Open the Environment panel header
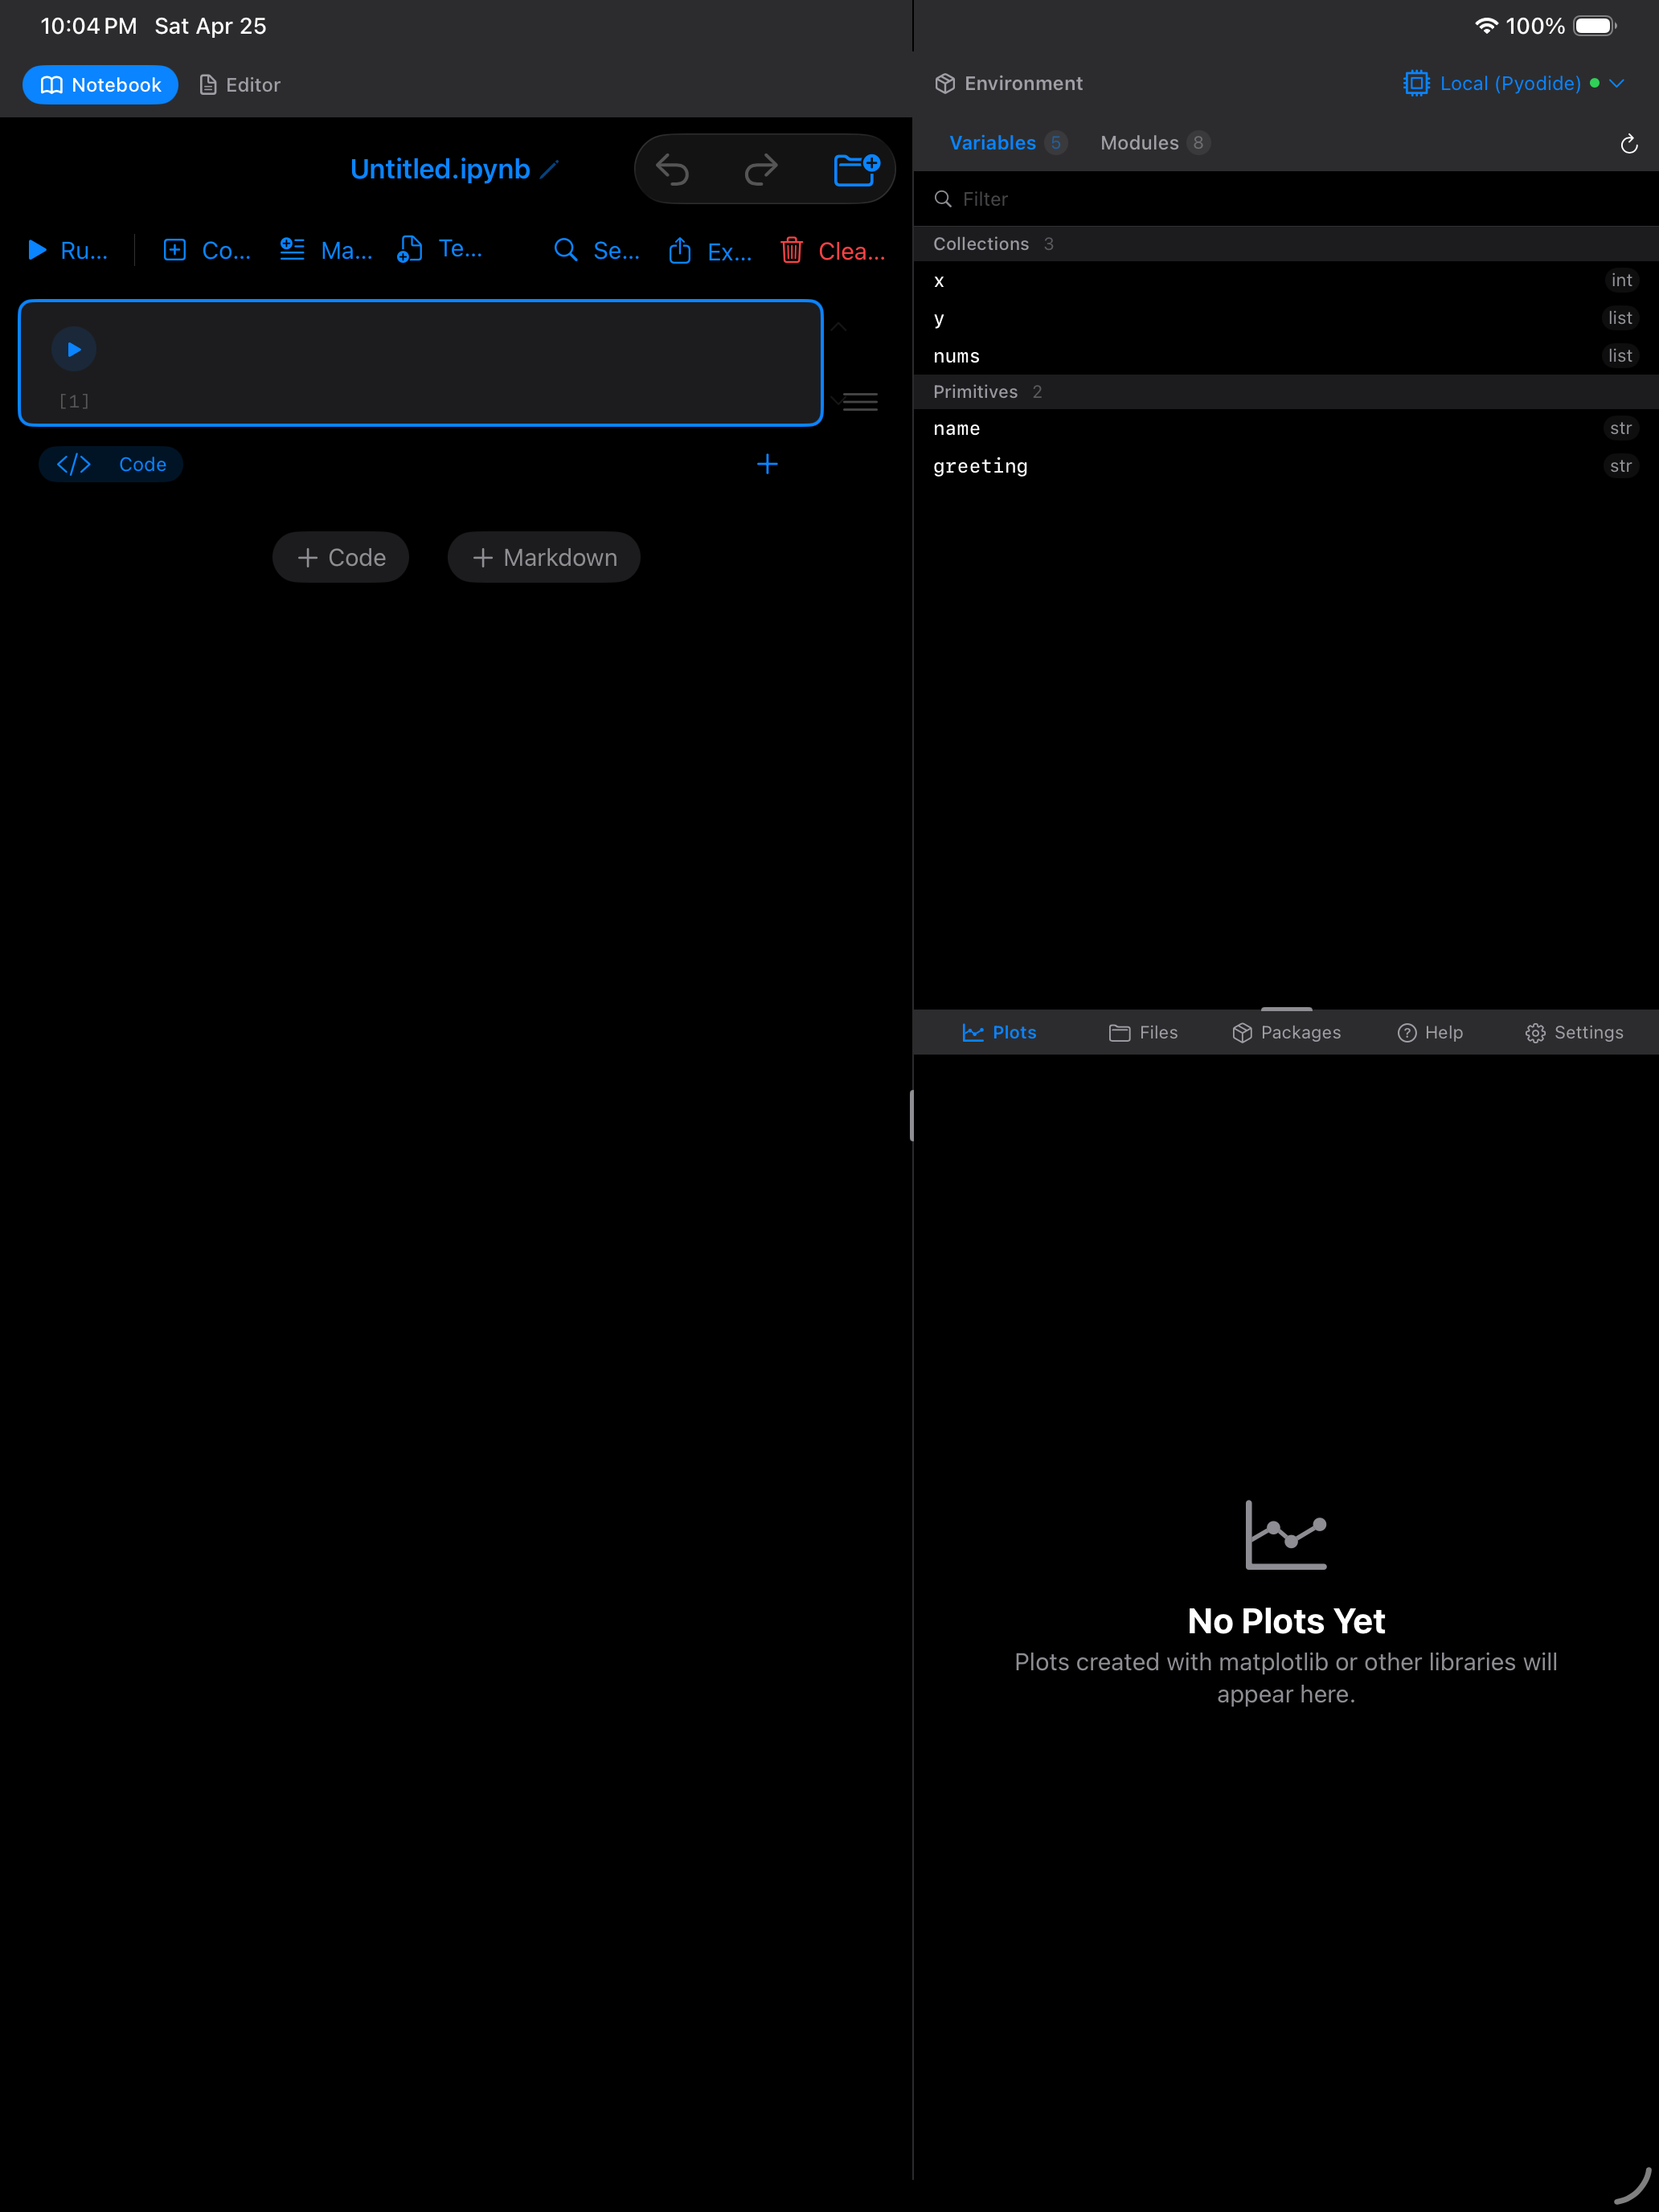The height and width of the screenshot is (2212, 1659). pyautogui.click(x=1009, y=83)
